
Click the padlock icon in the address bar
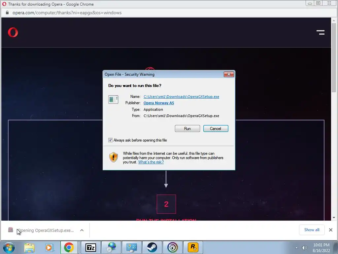(7, 13)
